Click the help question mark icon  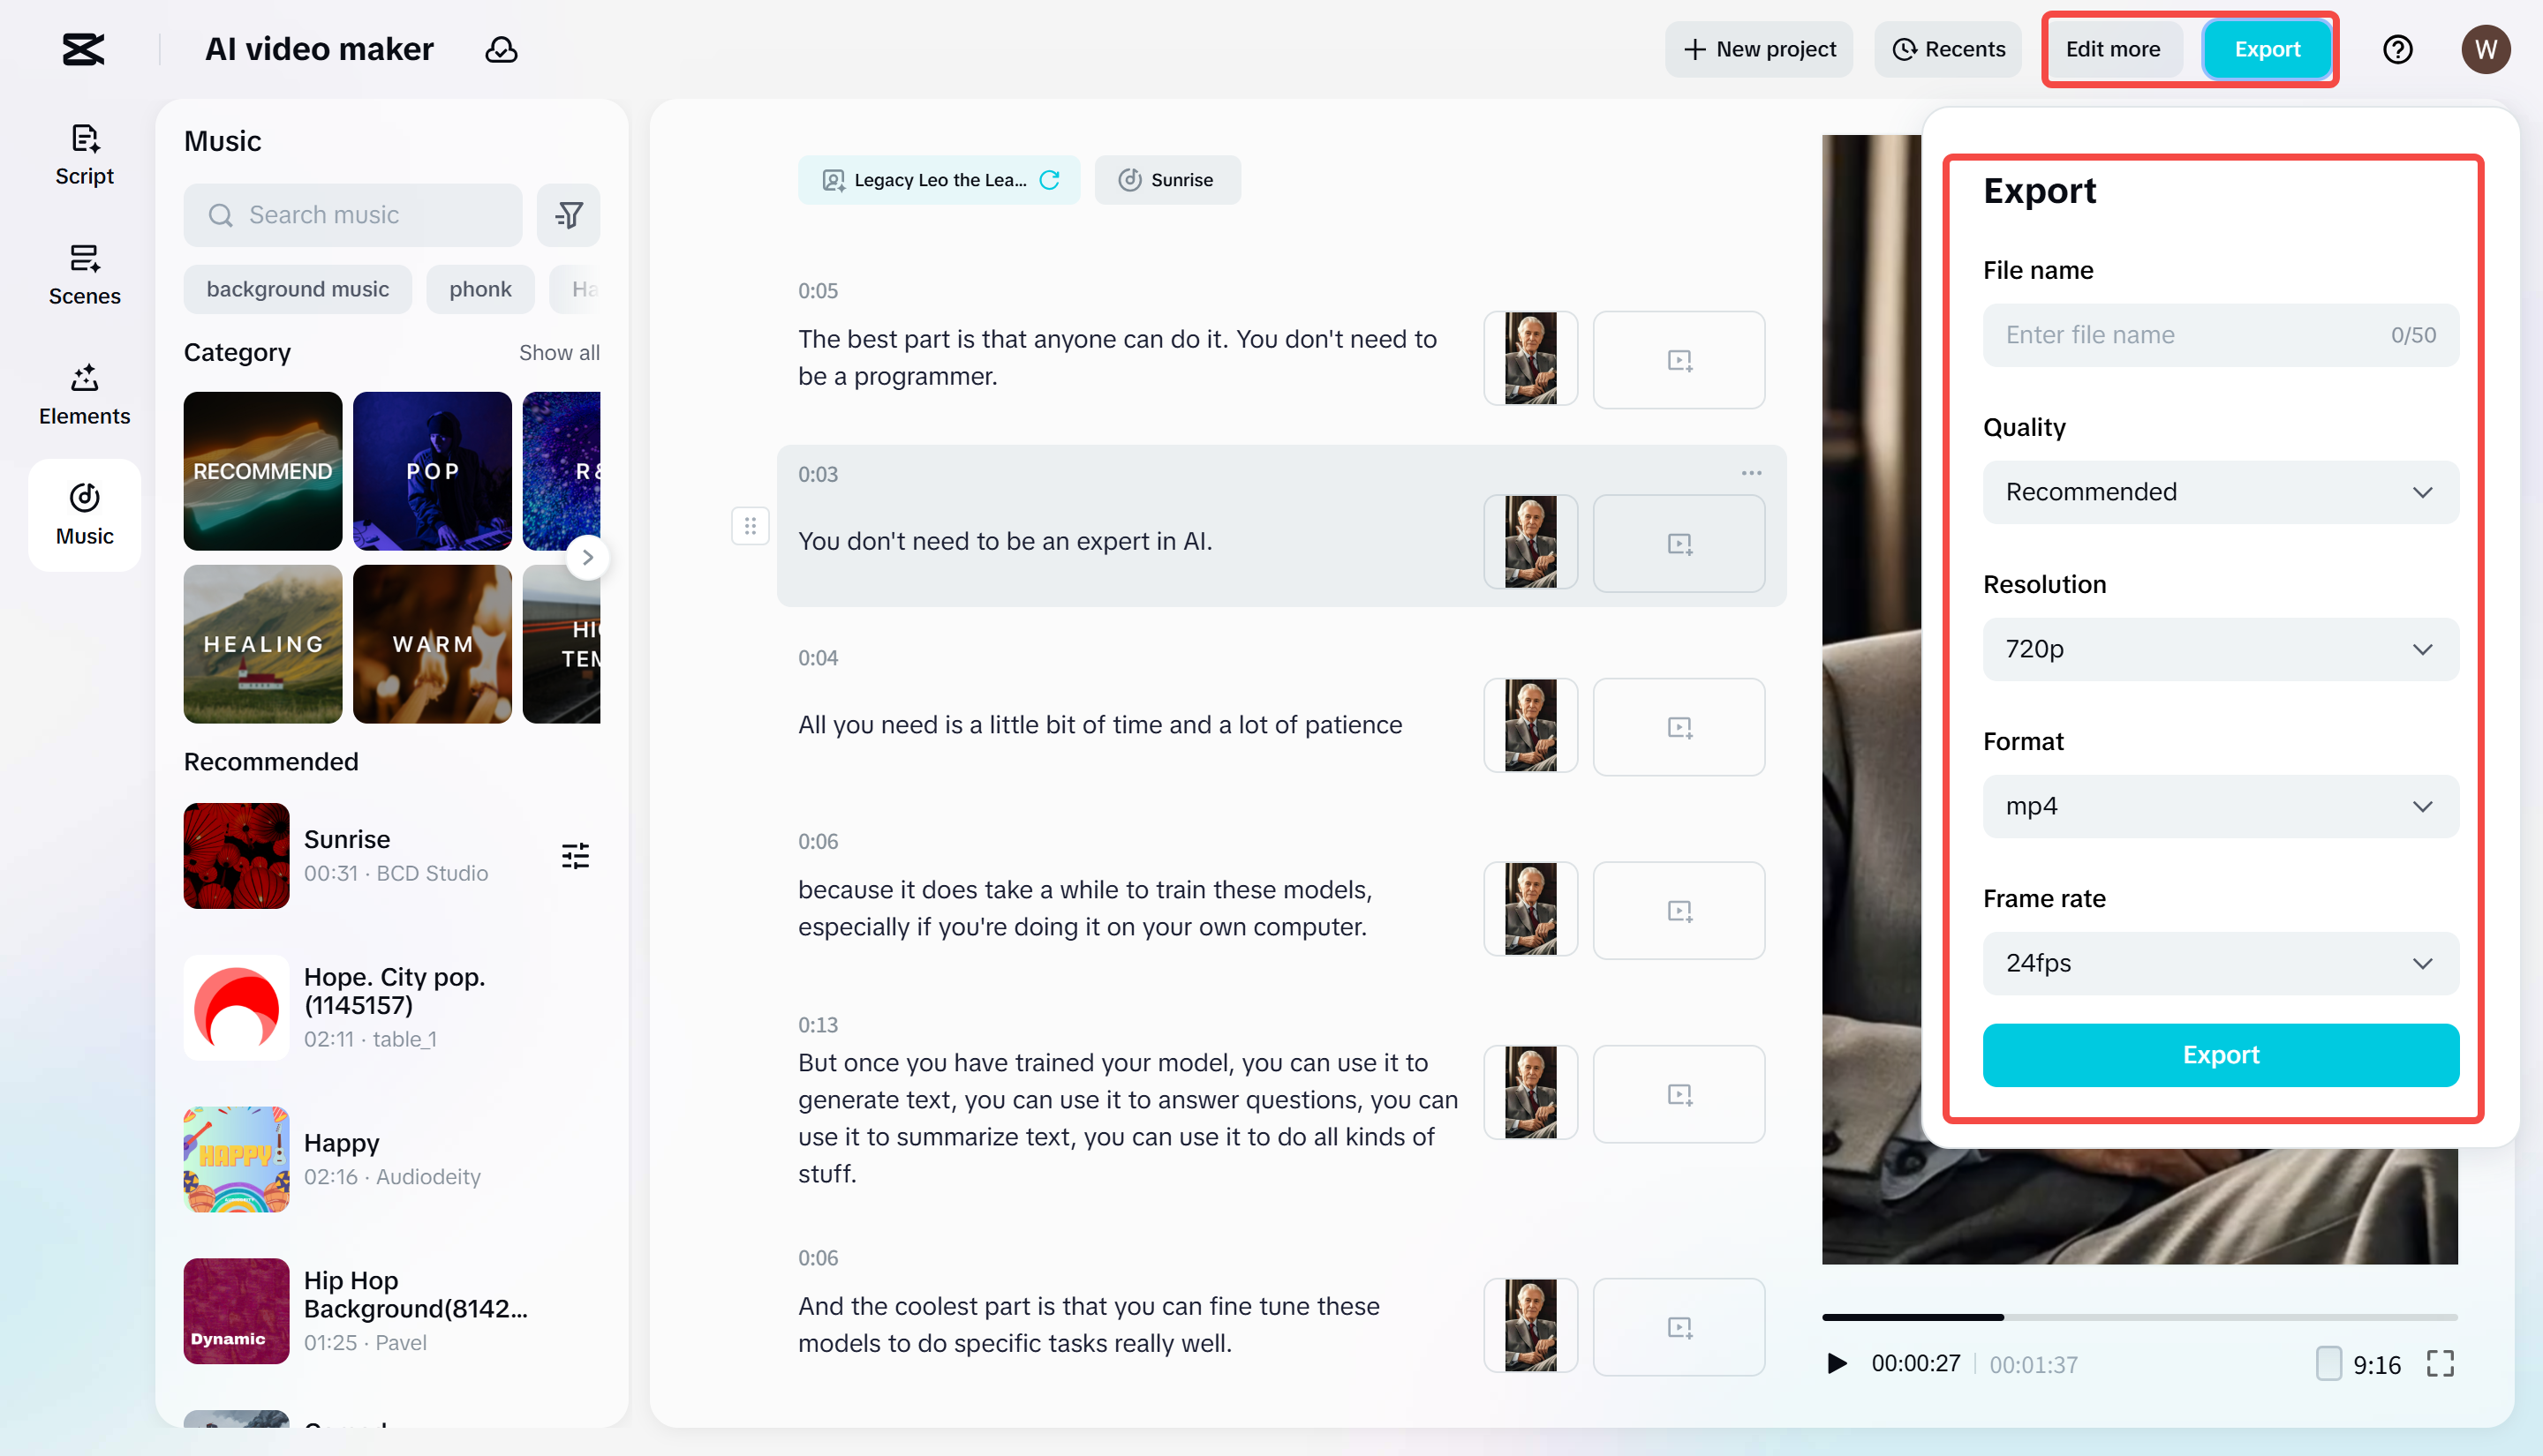2397,49
